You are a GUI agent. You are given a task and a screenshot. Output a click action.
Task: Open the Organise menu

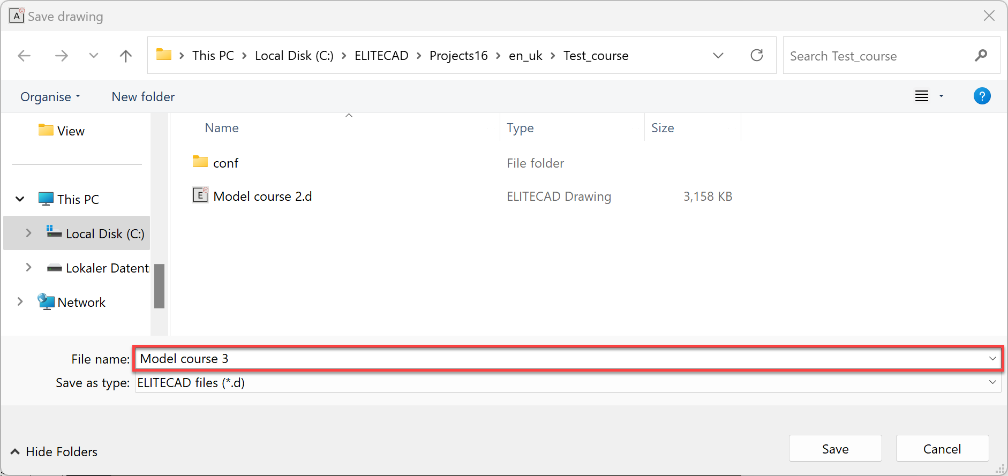[x=50, y=97]
